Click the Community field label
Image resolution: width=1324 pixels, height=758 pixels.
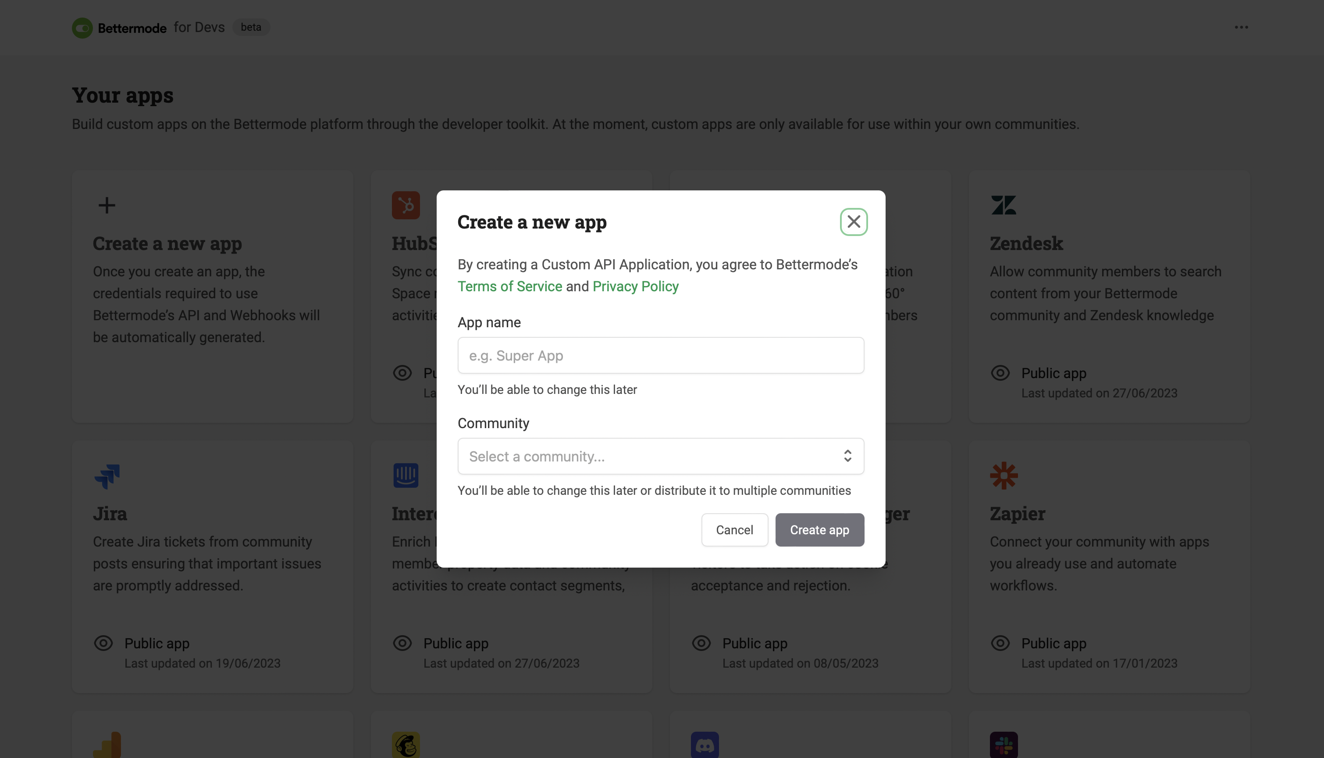(493, 423)
